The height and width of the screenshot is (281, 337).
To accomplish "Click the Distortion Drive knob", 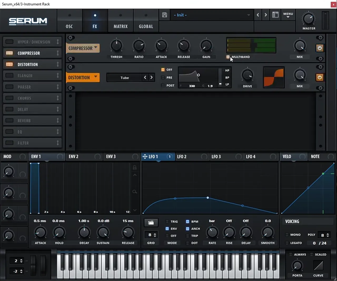I will coord(247,76).
